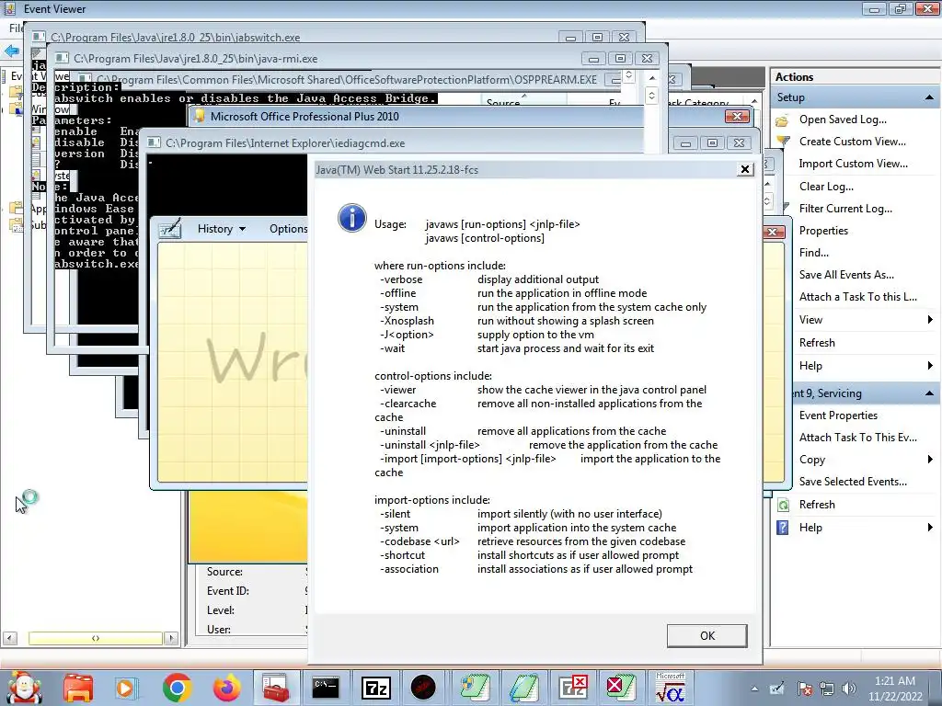Open the green notepad taskbar icon
Viewport: 942px width, 706px height.
(524, 688)
